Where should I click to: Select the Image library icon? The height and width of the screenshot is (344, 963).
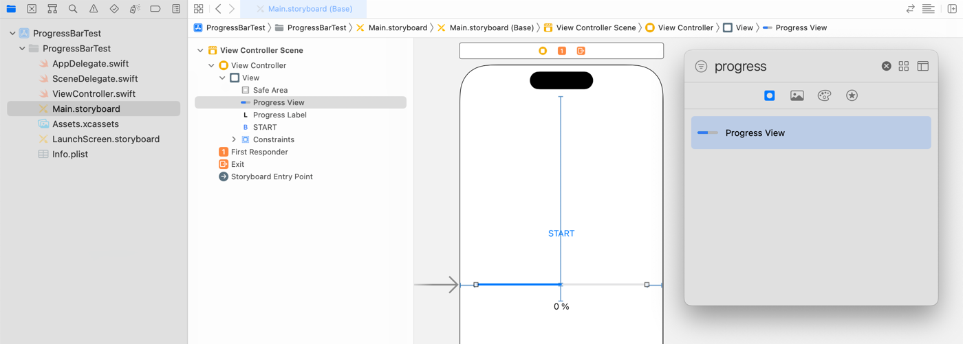(x=797, y=95)
